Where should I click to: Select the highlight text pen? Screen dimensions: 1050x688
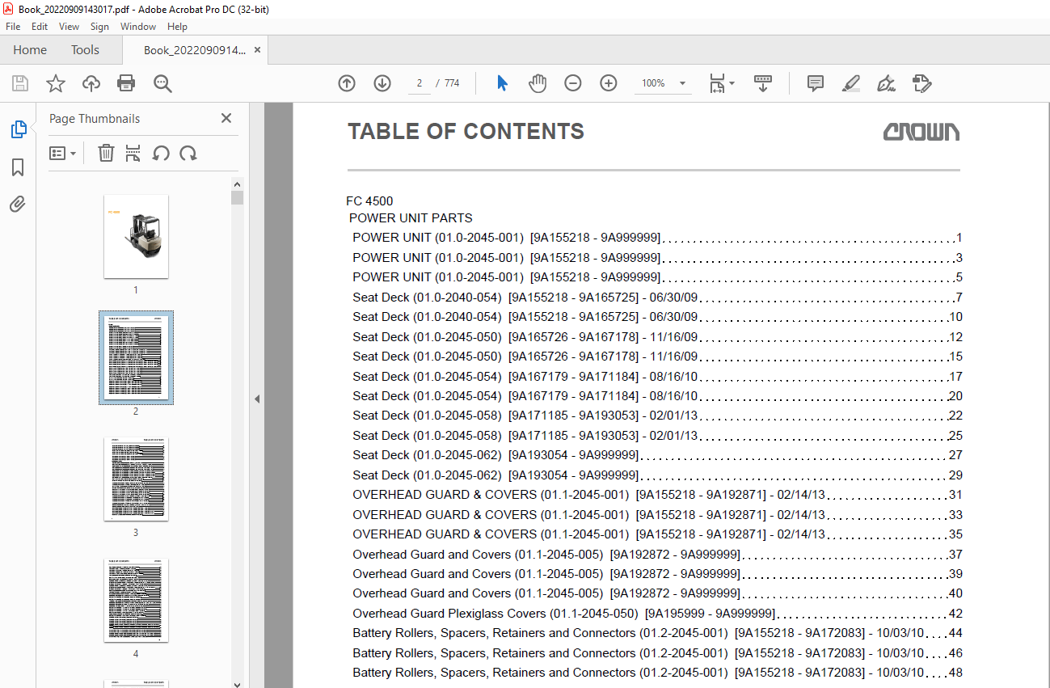850,83
